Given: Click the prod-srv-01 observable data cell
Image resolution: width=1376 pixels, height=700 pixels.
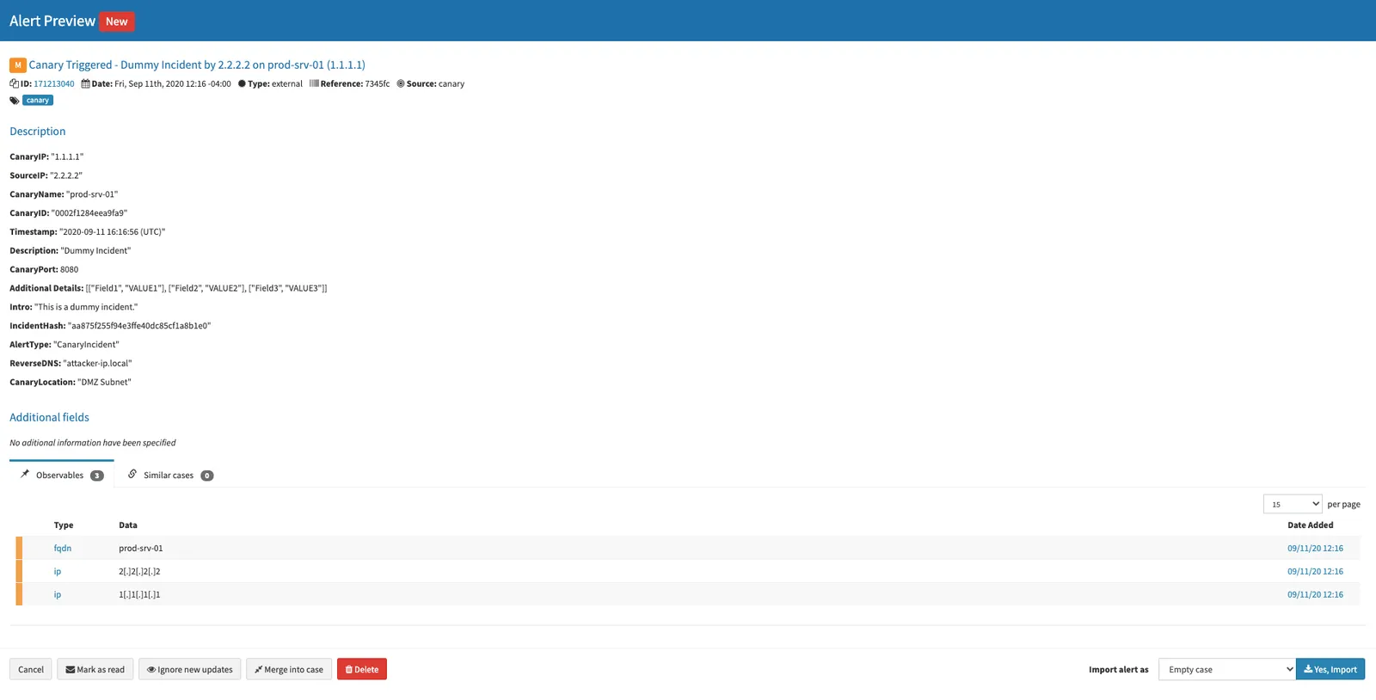Looking at the screenshot, I should coord(141,548).
